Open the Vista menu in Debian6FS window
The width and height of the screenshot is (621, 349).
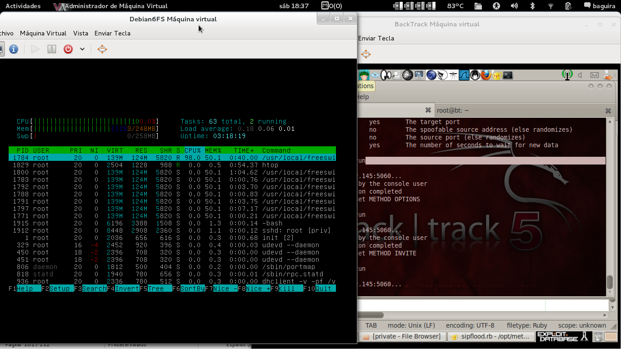tap(80, 33)
